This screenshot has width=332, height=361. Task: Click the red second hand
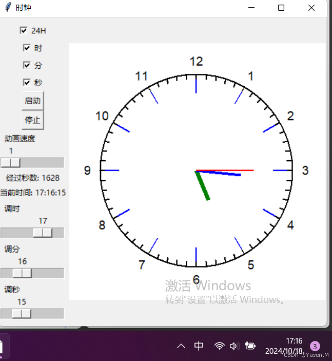[x=225, y=170]
